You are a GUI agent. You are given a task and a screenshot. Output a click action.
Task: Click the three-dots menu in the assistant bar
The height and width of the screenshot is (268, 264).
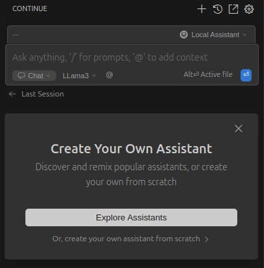(x=16, y=35)
